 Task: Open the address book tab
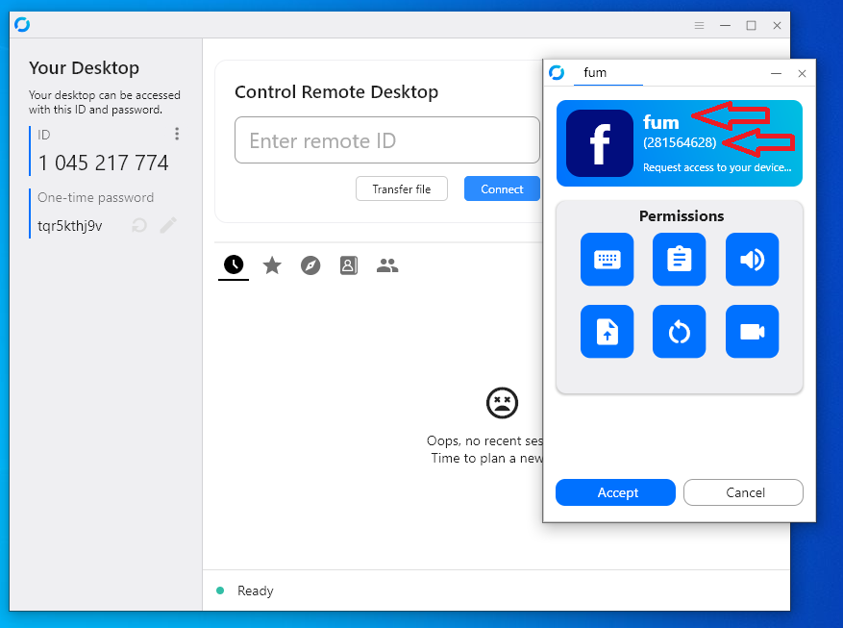coord(349,265)
